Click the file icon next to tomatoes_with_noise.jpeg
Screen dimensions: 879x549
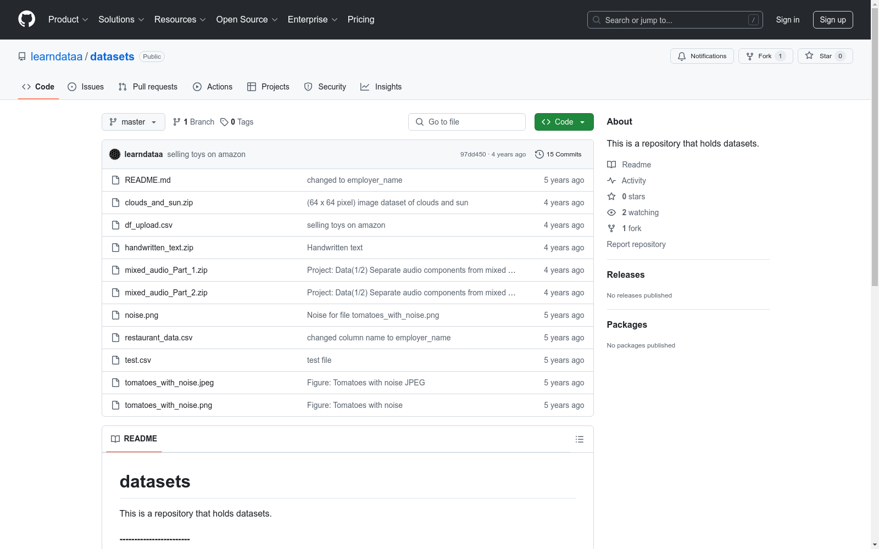click(115, 383)
